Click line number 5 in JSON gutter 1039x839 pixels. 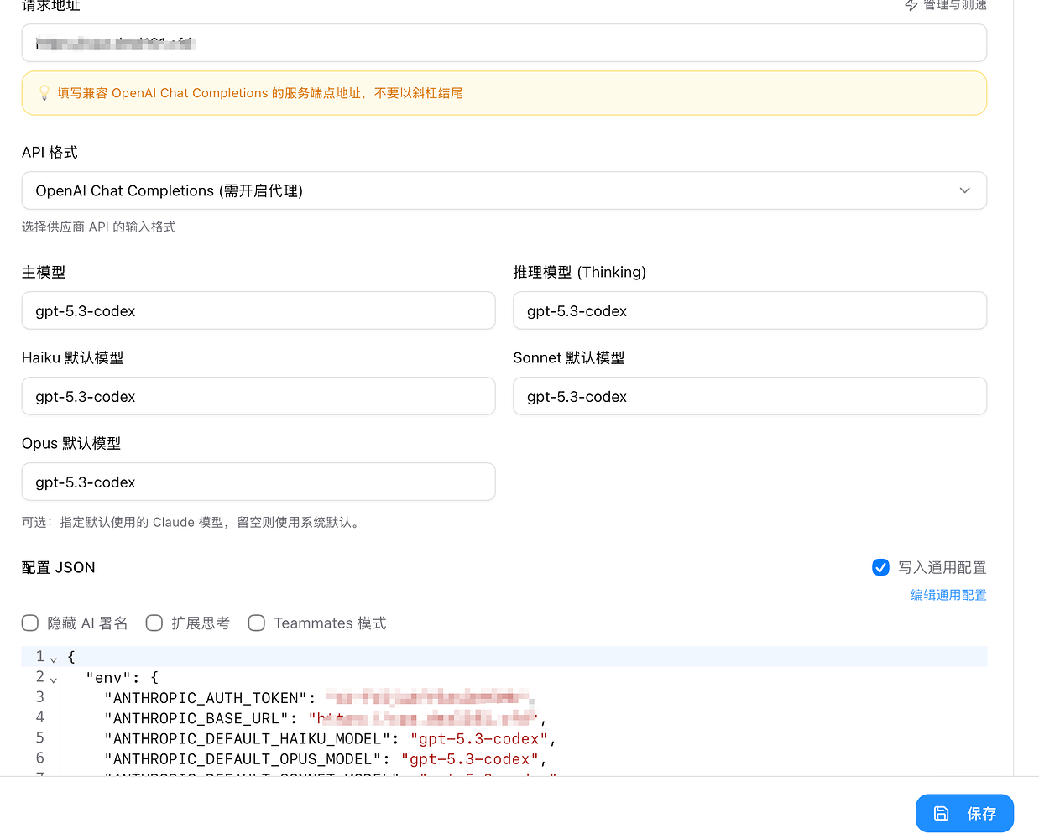pos(39,737)
